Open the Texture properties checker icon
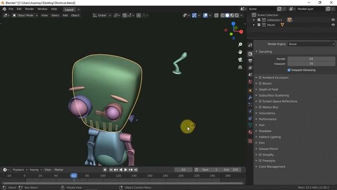Screen dimensions: 337x190 (250, 141)
